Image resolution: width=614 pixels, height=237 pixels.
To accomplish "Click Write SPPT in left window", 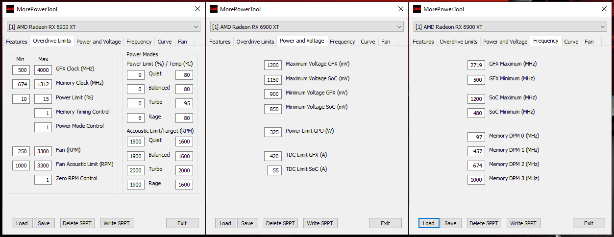I will click(x=117, y=223).
